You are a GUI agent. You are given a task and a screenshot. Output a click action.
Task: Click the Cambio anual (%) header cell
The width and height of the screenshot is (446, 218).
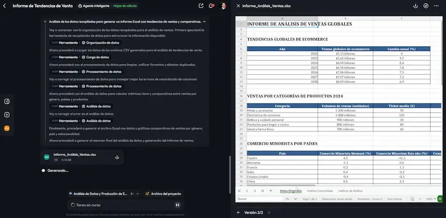point(401,49)
